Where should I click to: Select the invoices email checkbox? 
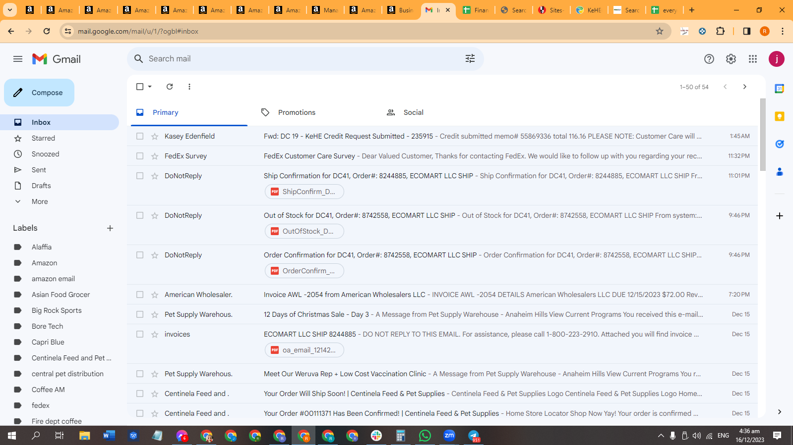[x=140, y=334]
